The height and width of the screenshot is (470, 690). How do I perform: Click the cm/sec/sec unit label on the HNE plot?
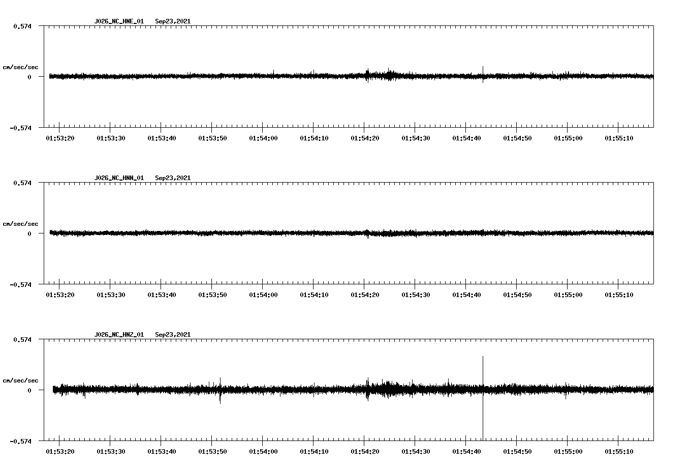[20, 67]
